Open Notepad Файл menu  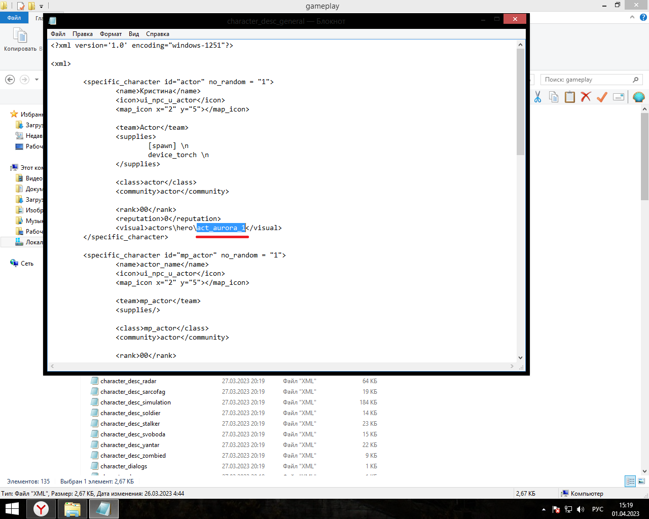coord(58,34)
